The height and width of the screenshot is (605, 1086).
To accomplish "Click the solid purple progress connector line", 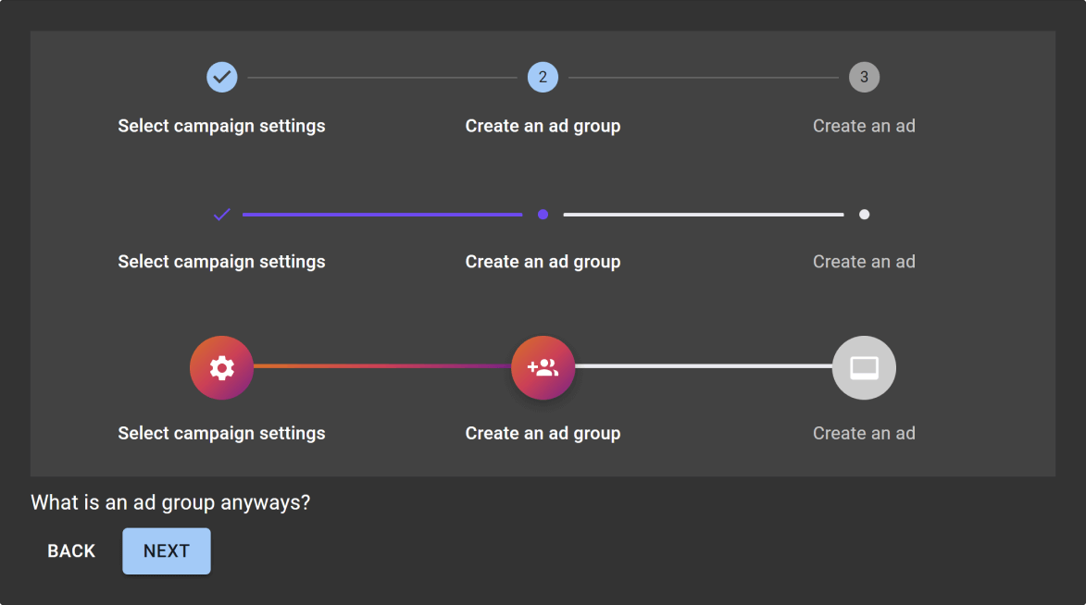I will [x=382, y=215].
